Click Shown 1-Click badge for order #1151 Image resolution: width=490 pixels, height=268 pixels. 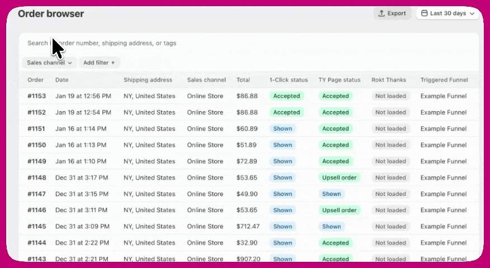click(x=282, y=128)
